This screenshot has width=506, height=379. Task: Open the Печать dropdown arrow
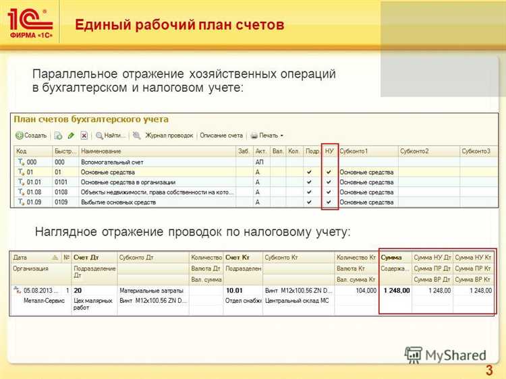(x=281, y=136)
